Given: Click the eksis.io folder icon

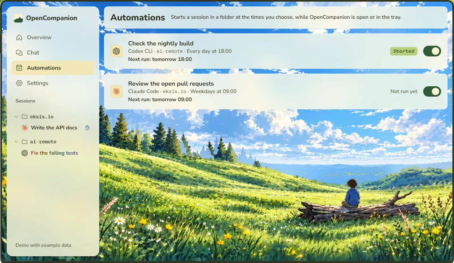Looking at the screenshot, I should pyautogui.click(x=25, y=116).
